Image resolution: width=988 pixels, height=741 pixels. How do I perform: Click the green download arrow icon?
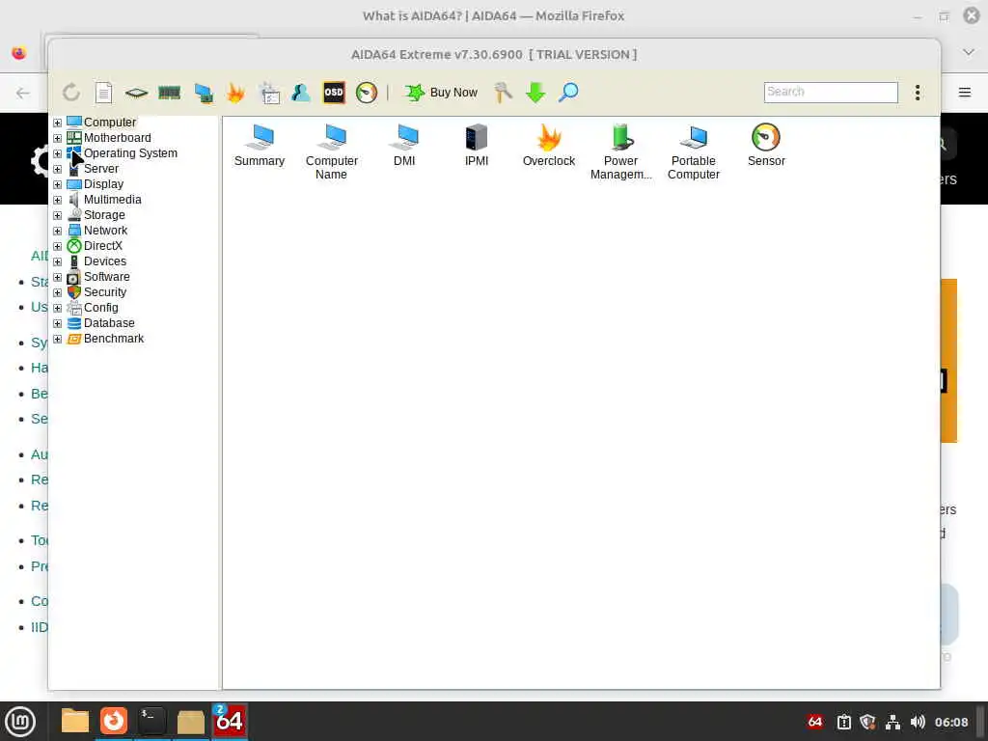click(535, 93)
